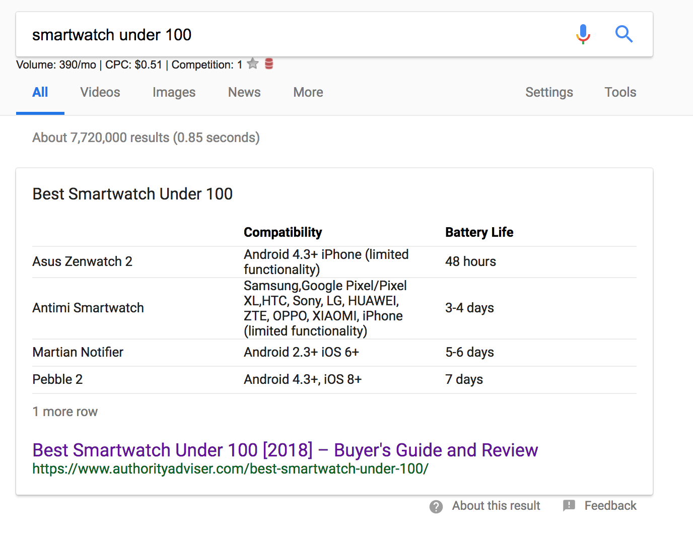The width and height of the screenshot is (693, 535).
Task: Expand the More search categories menu
Action: tap(308, 92)
